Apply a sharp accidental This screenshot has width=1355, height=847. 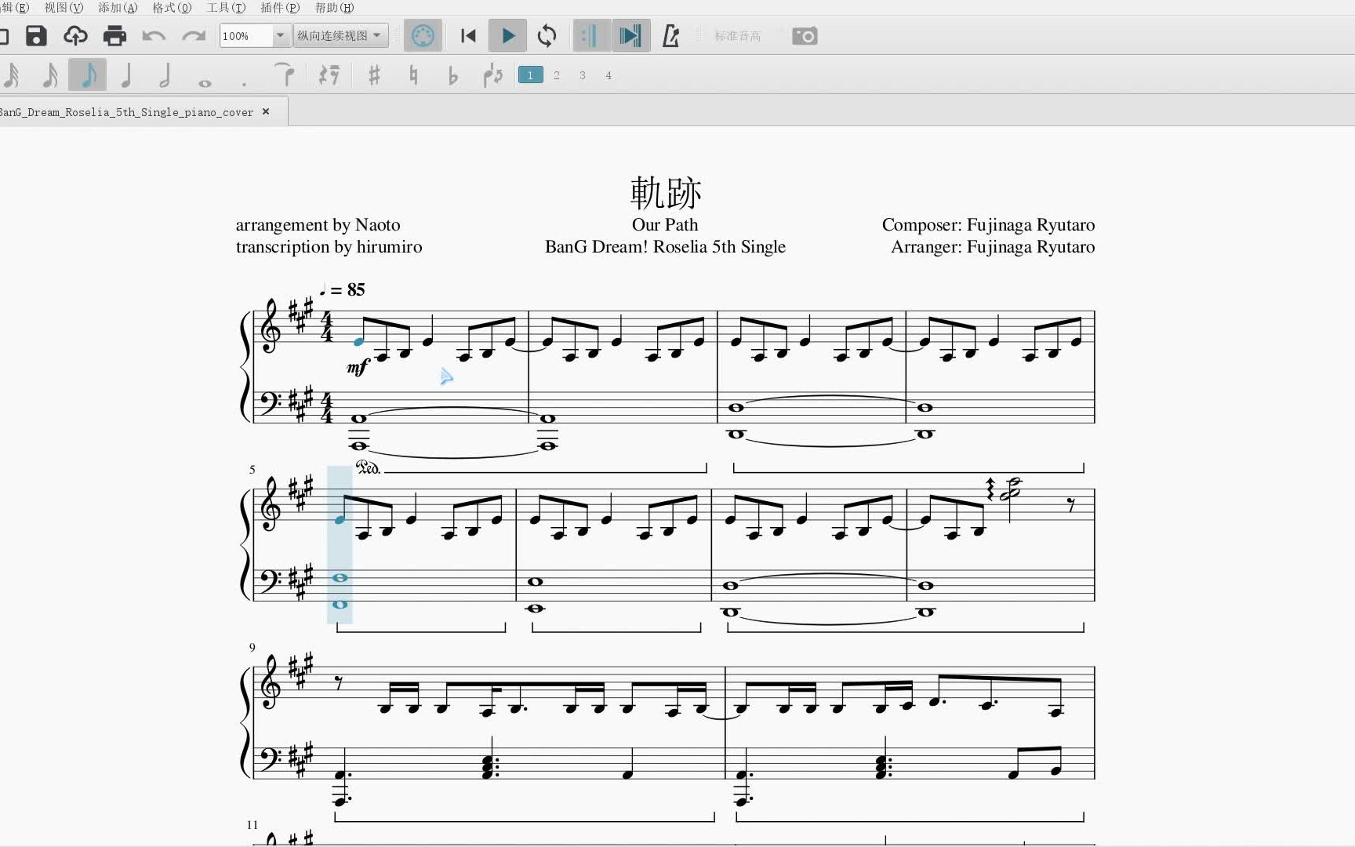click(x=374, y=75)
